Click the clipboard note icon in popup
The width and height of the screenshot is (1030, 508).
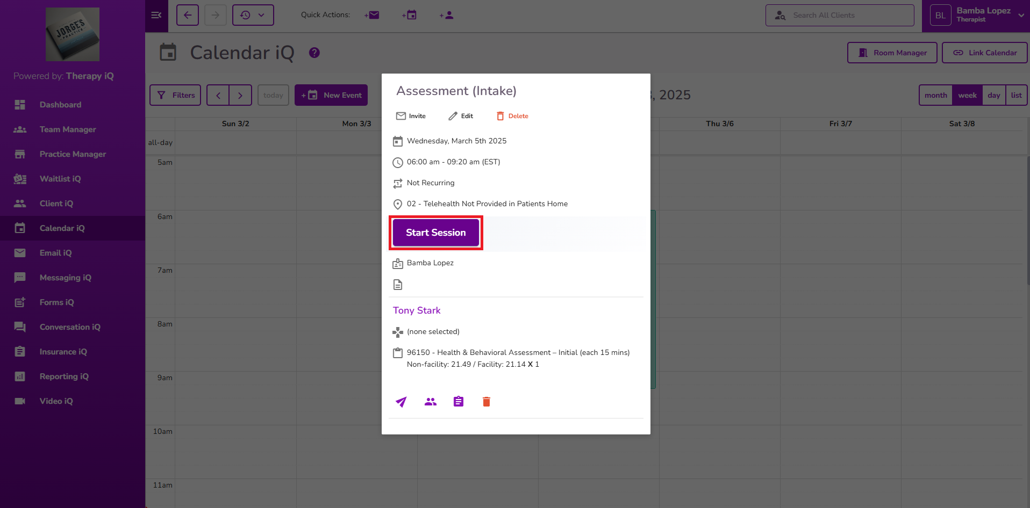pyautogui.click(x=459, y=402)
